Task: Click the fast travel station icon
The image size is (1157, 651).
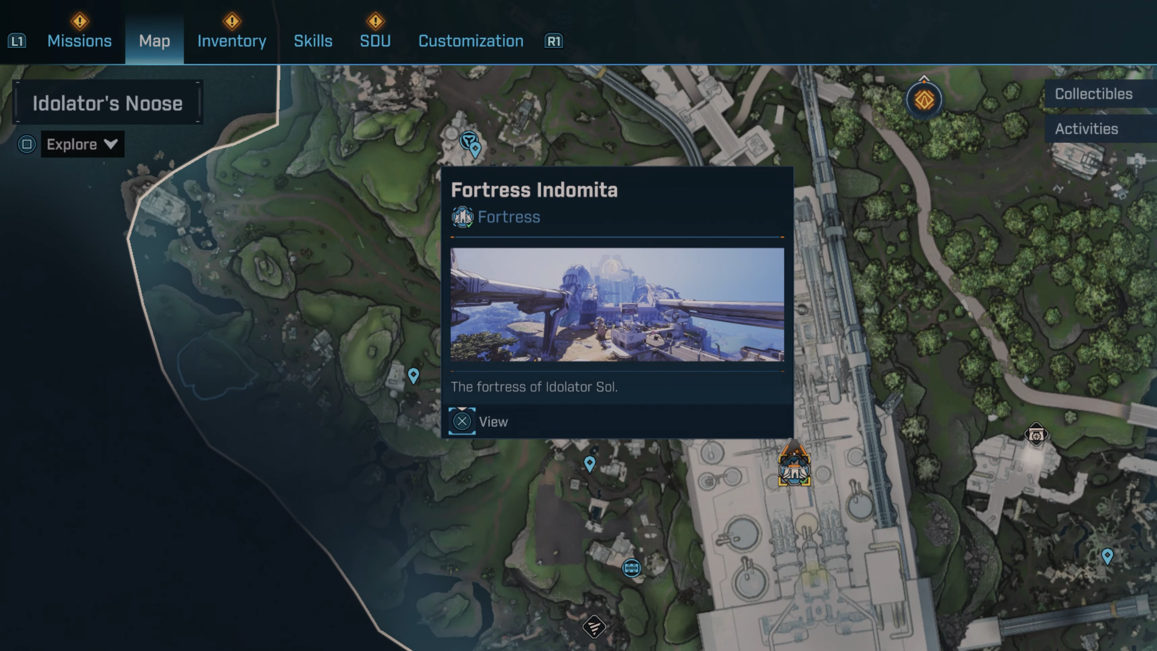Action: point(631,568)
